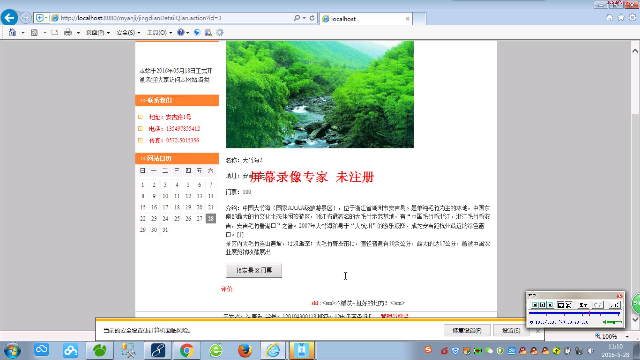Screen dimensions: 640x360
Task: Open the address bar search dropdown arrow
Action: click(x=304, y=18)
